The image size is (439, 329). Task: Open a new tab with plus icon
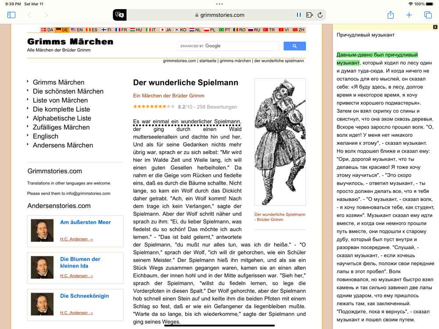(x=409, y=15)
